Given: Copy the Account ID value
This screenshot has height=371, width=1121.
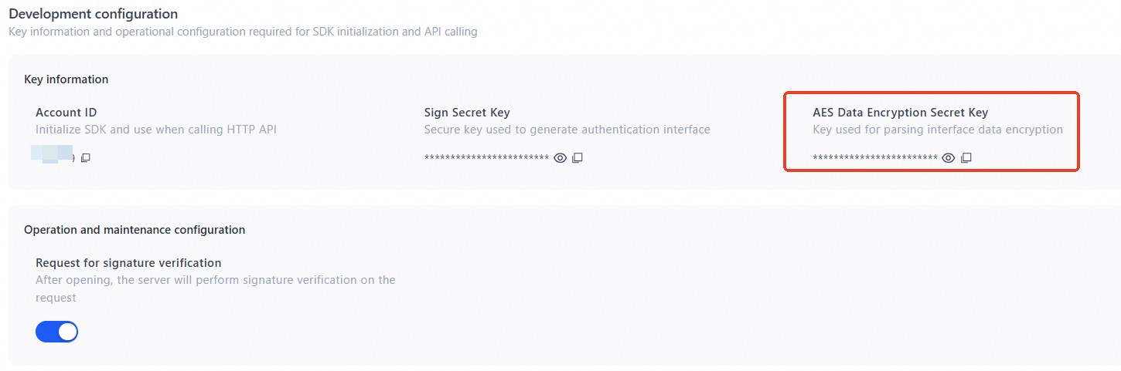Looking at the screenshot, I should pyautogui.click(x=86, y=158).
